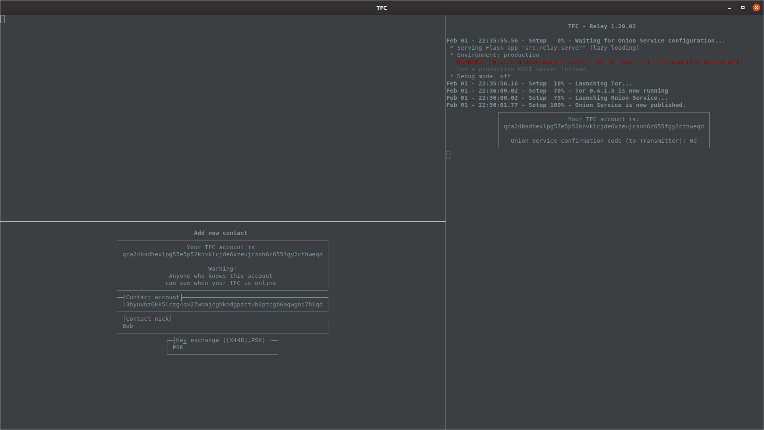Click the 'Launching Tor...' log line

[x=539, y=83]
